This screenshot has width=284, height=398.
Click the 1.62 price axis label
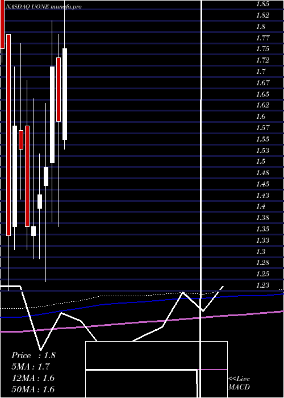tap(262, 105)
